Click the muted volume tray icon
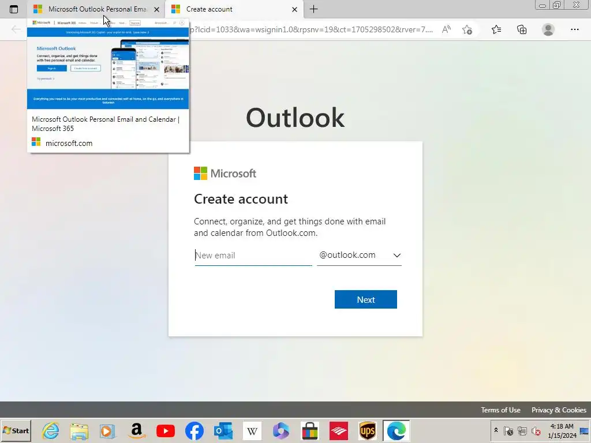Image resolution: width=591 pixels, height=443 pixels. pos(536,430)
